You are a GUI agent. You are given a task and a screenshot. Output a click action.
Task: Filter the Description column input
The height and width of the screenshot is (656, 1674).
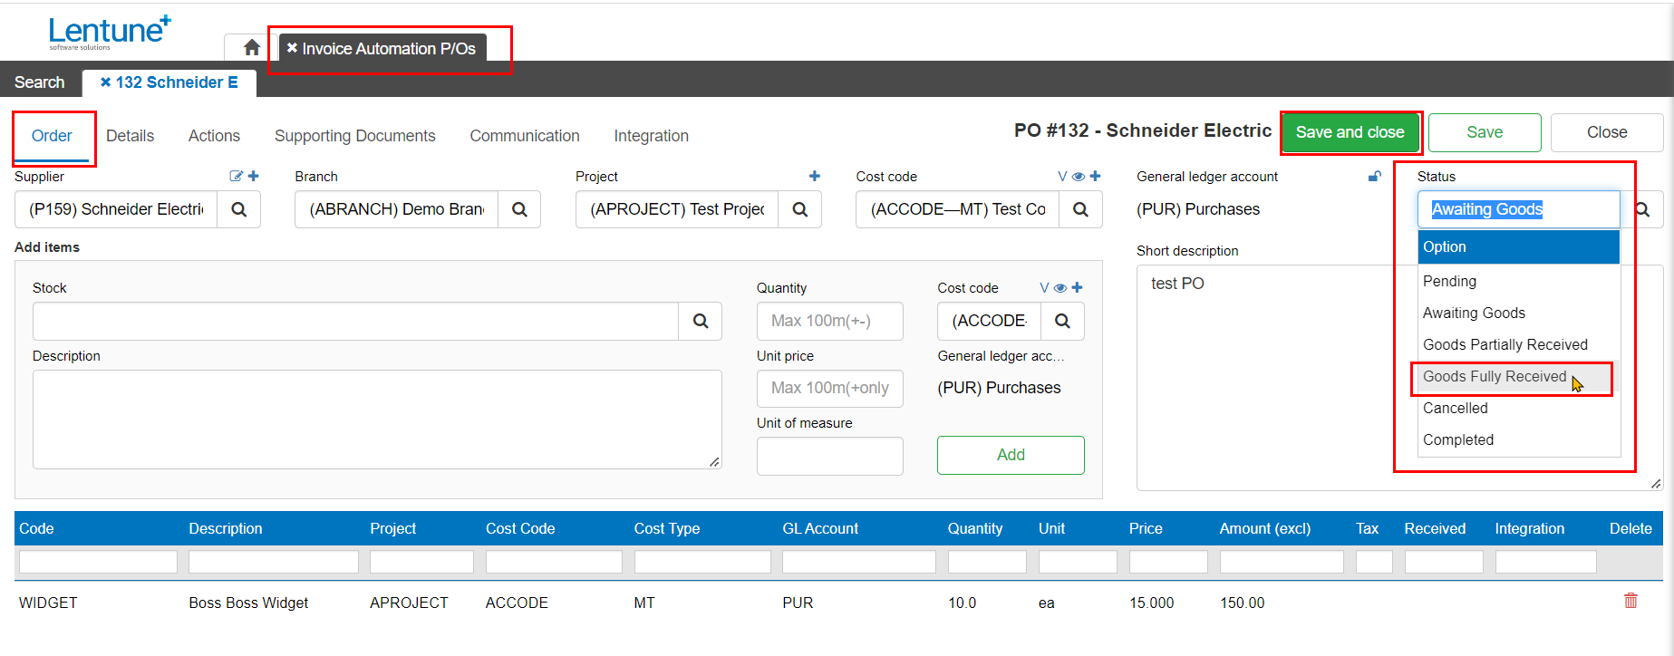pyautogui.click(x=273, y=562)
